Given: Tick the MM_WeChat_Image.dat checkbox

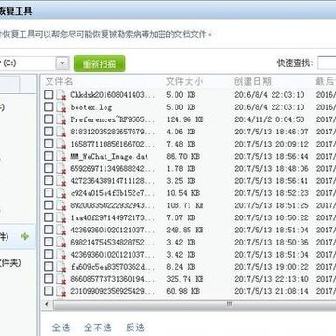Looking at the screenshot, I should click(x=49, y=156).
